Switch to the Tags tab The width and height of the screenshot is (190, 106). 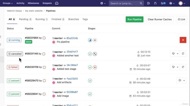coord(85,19)
